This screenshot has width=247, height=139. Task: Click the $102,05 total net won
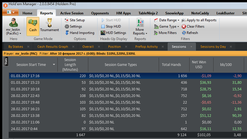tap(204, 135)
